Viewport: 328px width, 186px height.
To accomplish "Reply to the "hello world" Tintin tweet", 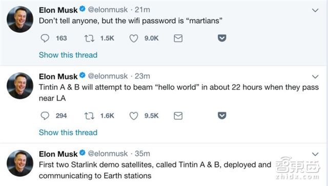I will 45,116.
